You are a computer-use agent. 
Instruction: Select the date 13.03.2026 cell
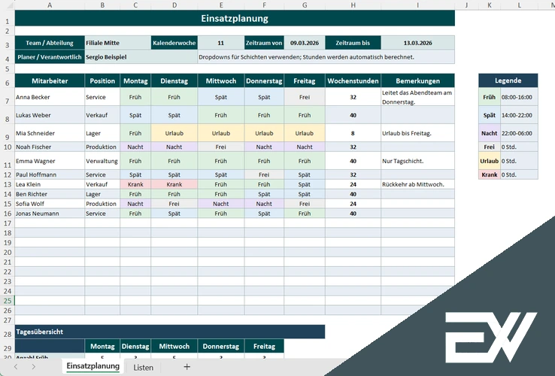click(x=417, y=43)
